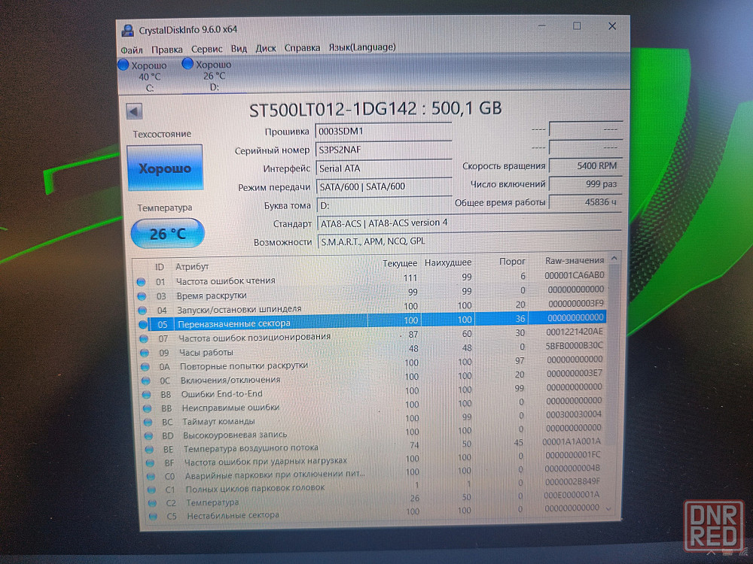The image size is (753, 564).
Task: Click the rotation speed value 5400 RPM
Action: click(585, 166)
